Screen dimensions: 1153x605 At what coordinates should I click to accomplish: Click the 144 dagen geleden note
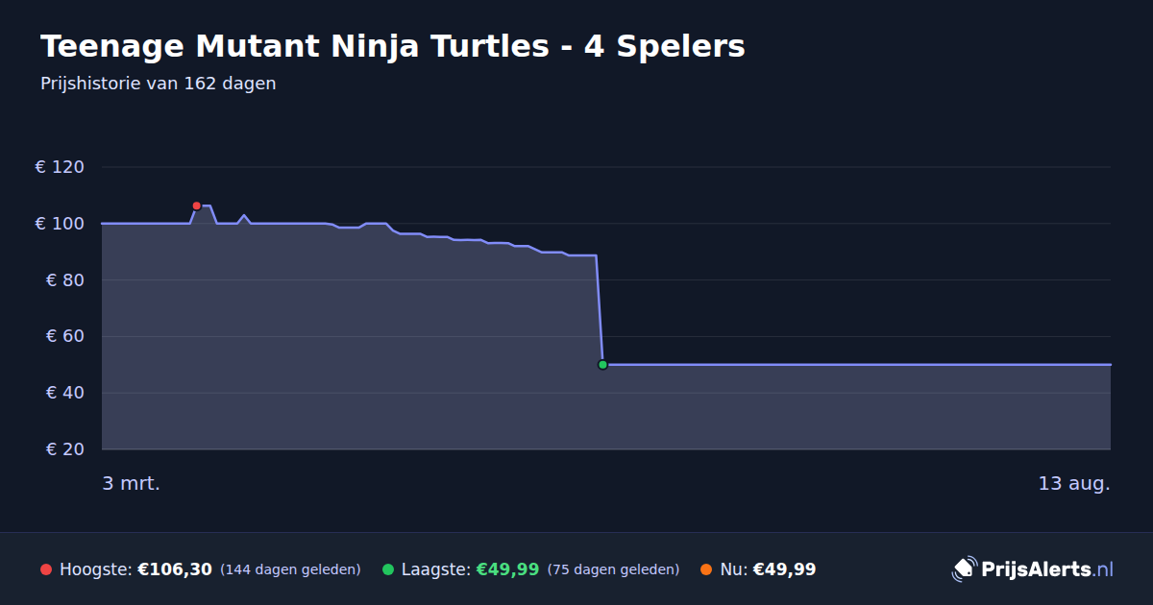(290, 569)
